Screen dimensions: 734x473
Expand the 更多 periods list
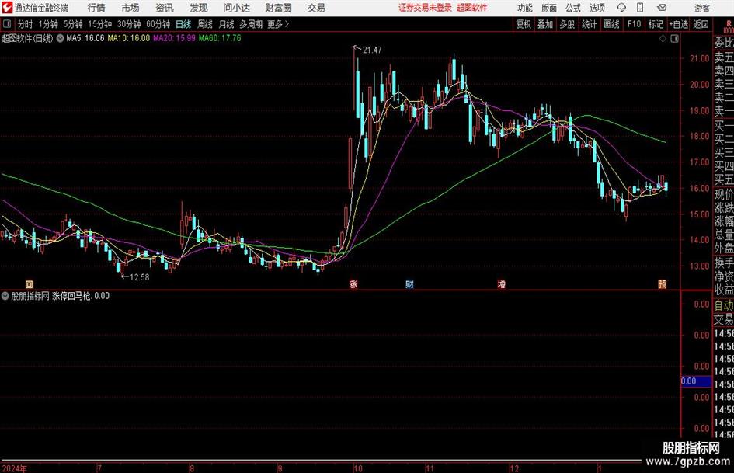pyautogui.click(x=279, y=24)
